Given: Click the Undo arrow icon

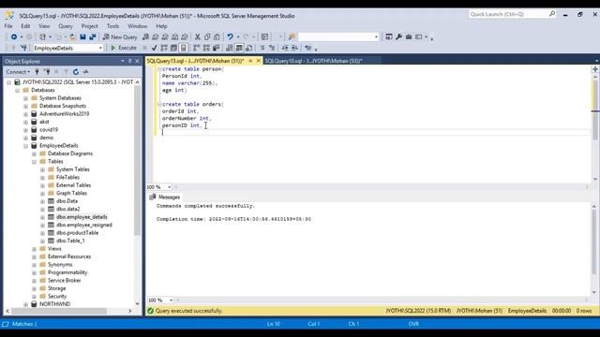Looking at the screenshot, I should 230,37.
